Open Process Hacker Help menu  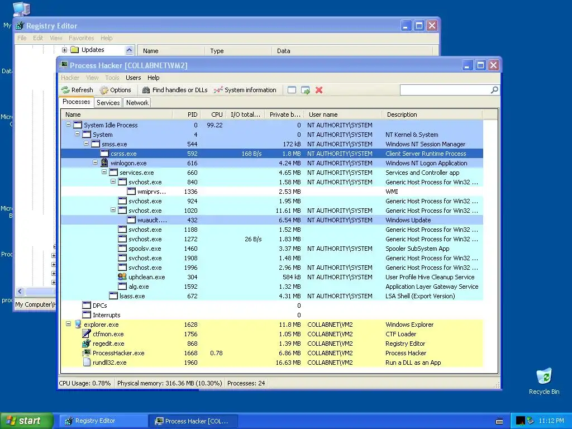click(153, 78)
